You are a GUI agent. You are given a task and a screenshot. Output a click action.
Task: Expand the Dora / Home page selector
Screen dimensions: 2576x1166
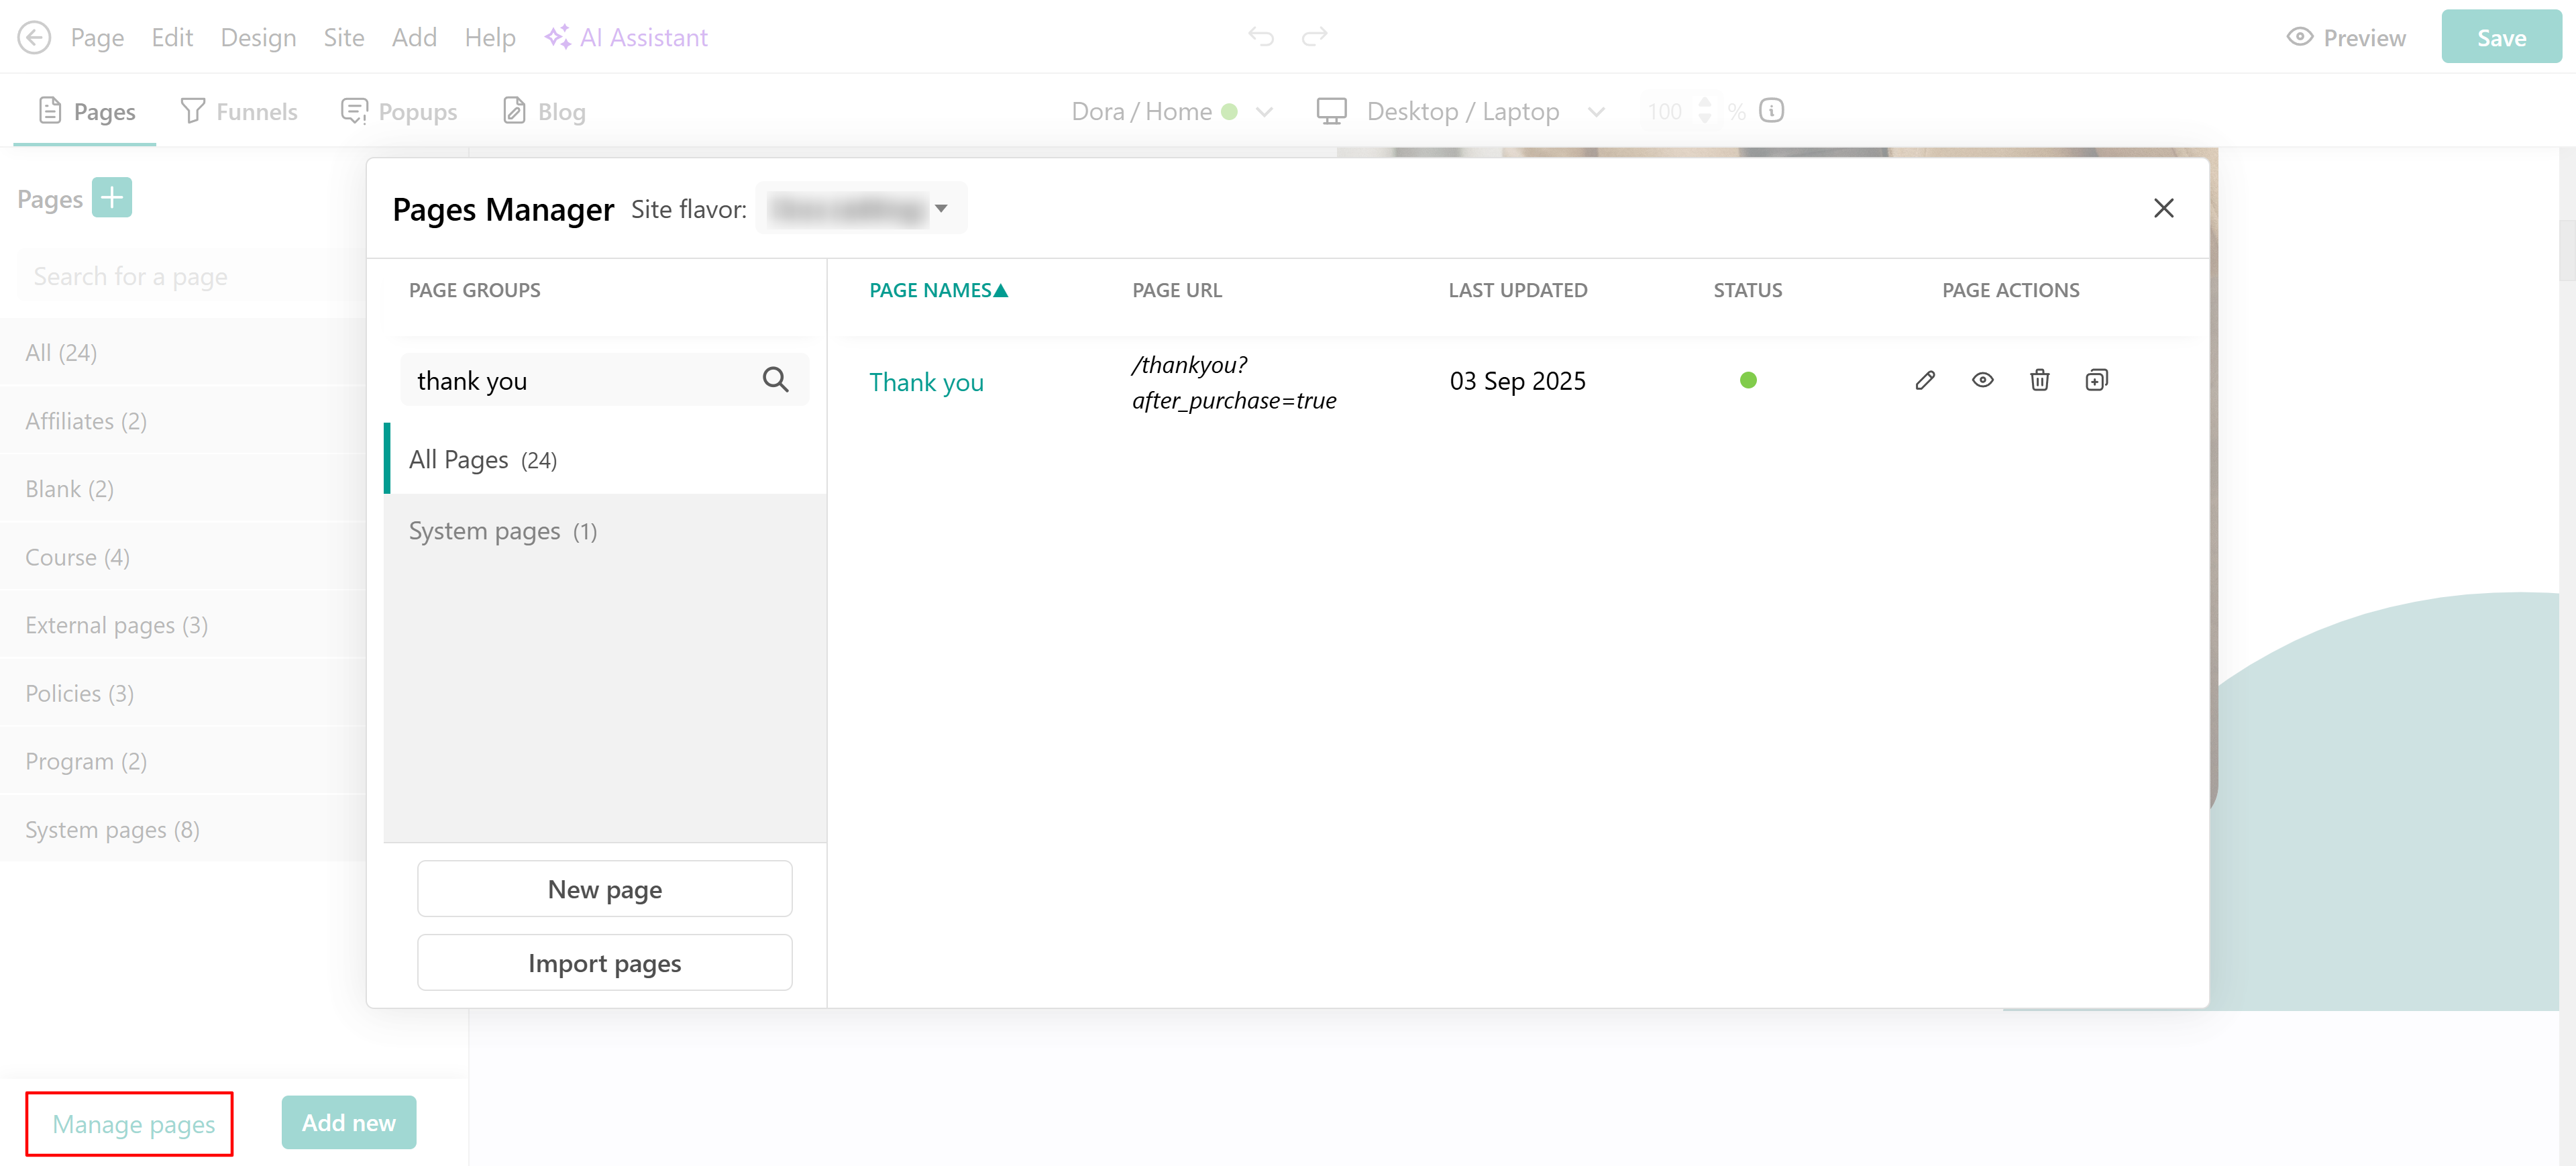1264,112
